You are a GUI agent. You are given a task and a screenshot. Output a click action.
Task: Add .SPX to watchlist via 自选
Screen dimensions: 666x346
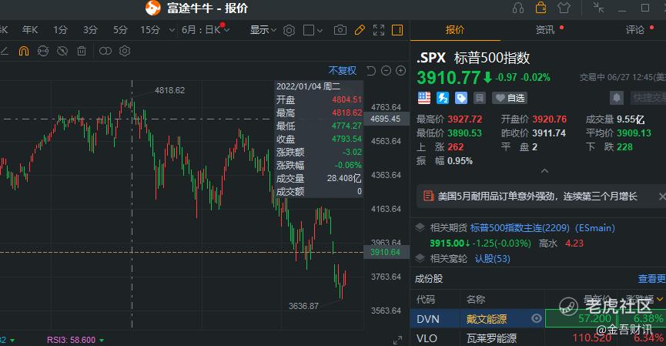(510, 98)
